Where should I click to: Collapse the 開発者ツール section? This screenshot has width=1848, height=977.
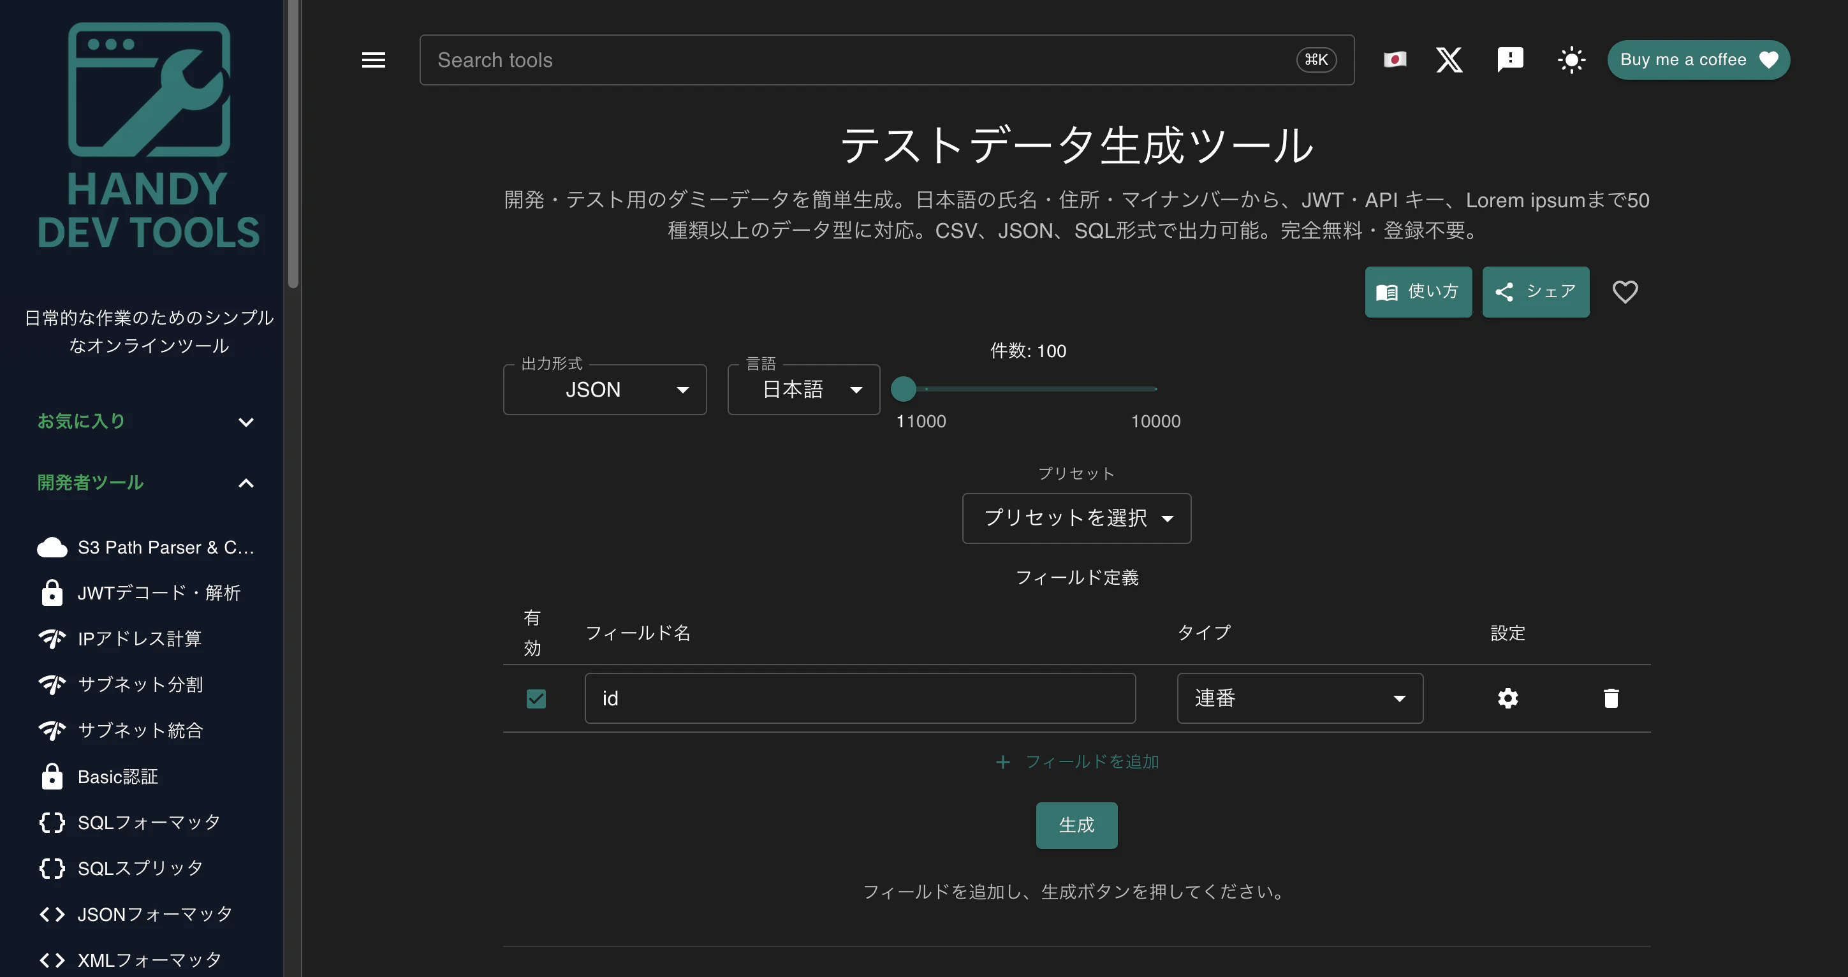pos(147,483)
